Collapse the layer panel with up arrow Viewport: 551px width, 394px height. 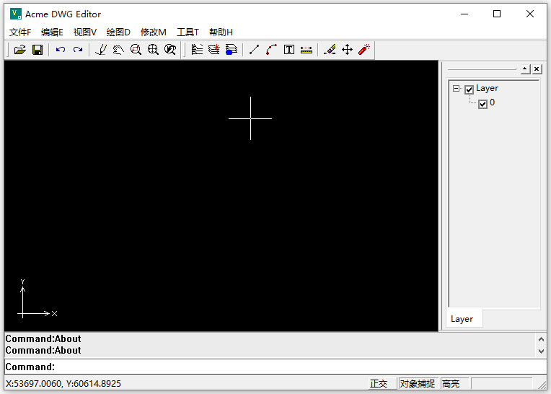coord(525,69)
